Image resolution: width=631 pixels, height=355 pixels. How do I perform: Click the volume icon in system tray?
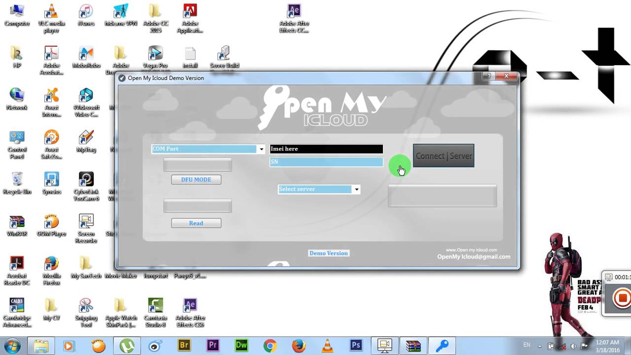573,346
